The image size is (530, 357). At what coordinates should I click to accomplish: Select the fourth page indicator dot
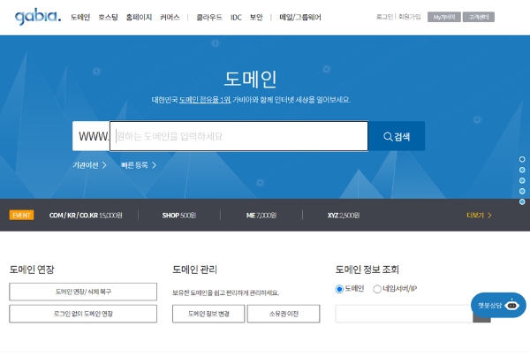coord(522,192)
